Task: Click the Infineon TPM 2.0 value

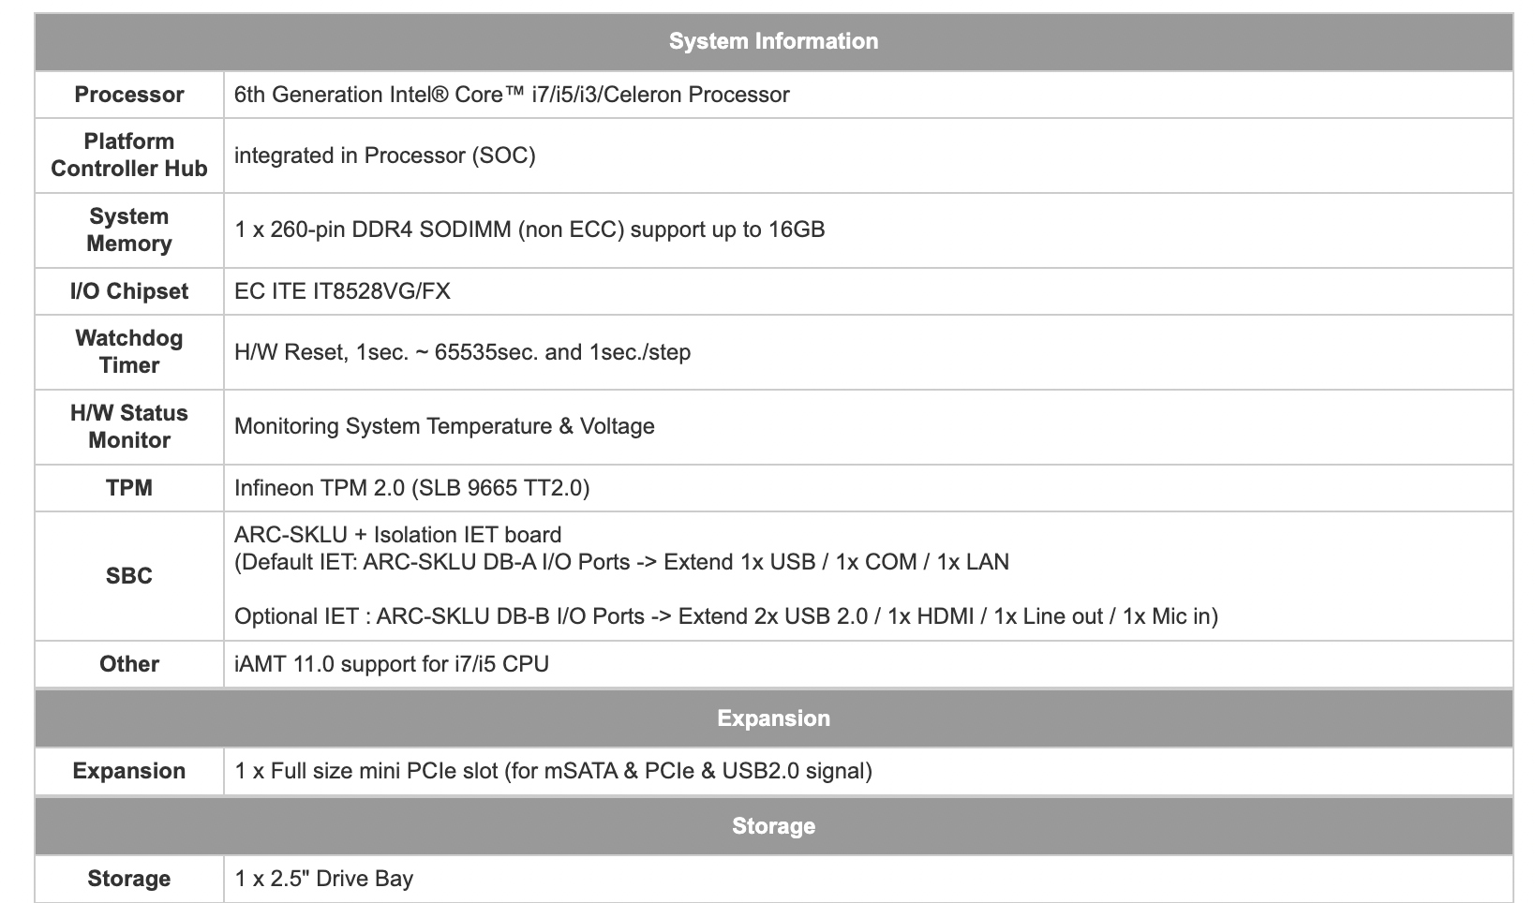Action: click(412, 488)
